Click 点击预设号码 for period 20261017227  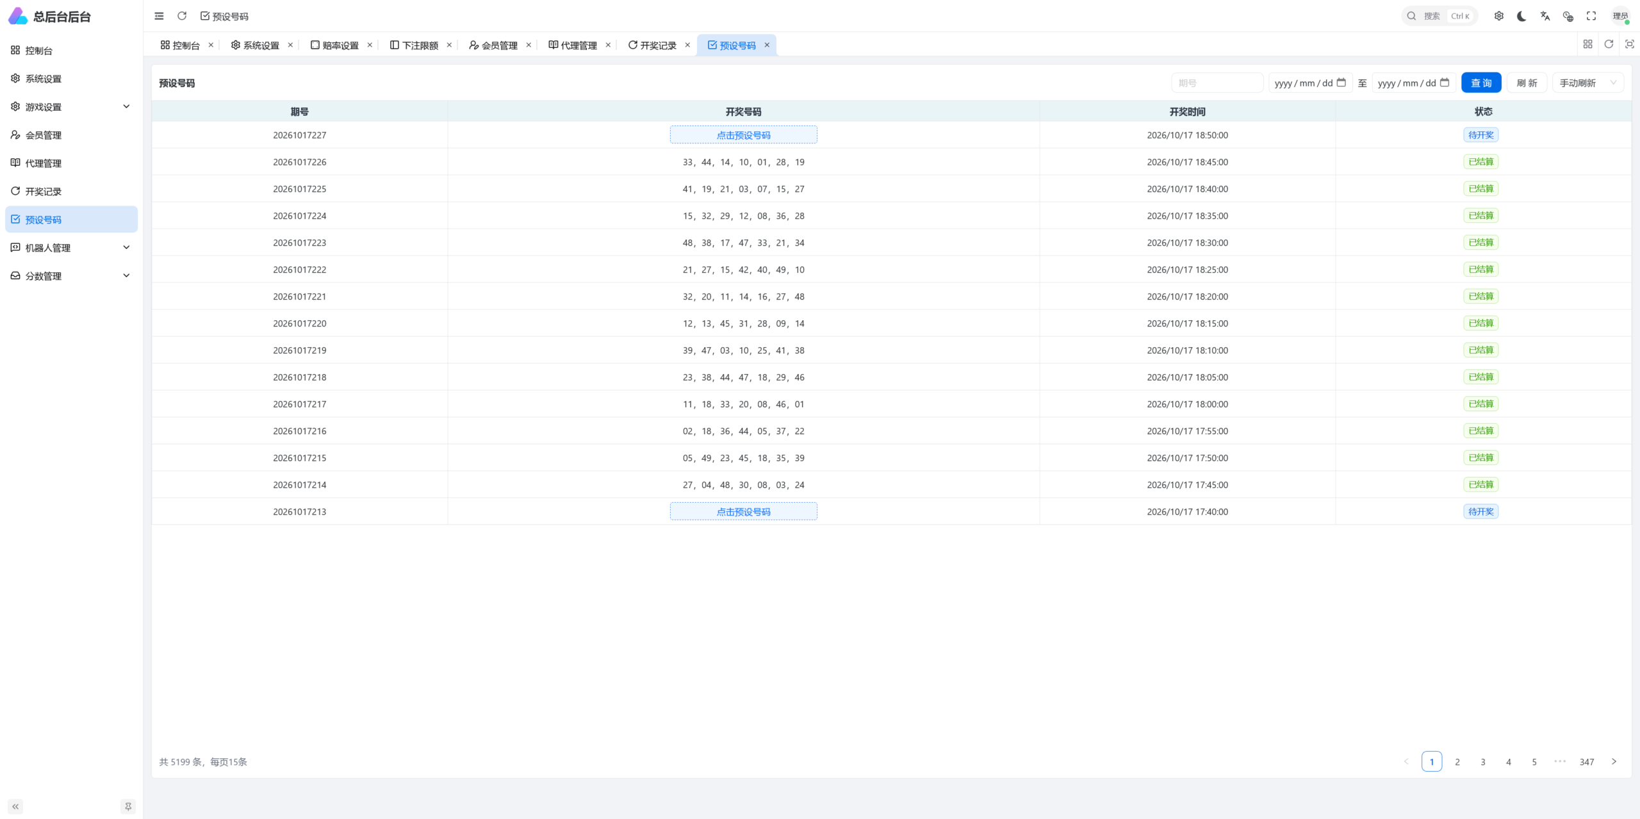[743, 134]
